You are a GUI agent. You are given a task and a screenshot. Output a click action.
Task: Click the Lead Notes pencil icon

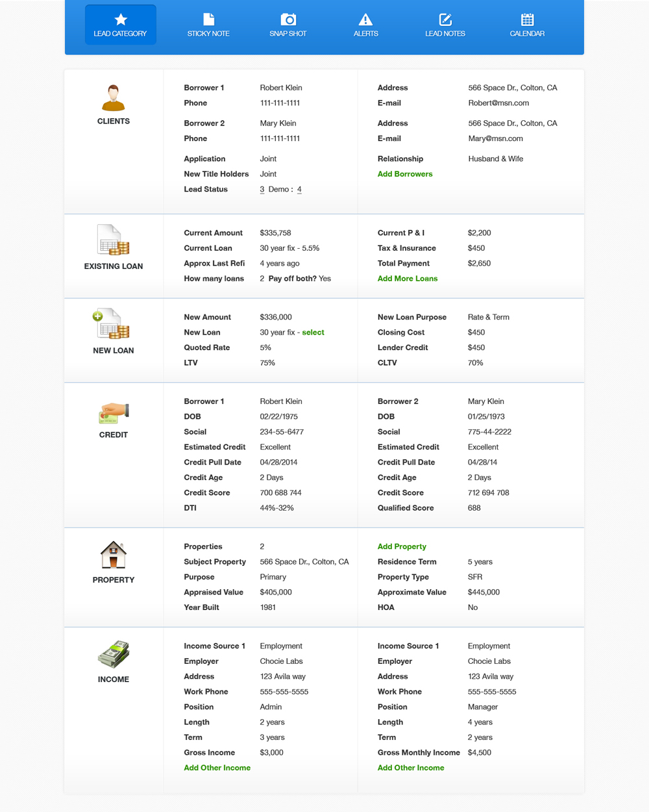(x=445, y=19)
